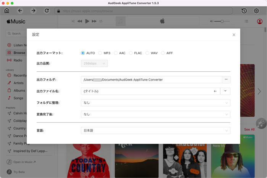Click the Apple Music logo
267x178 pixels.
(x=16, y=21)
